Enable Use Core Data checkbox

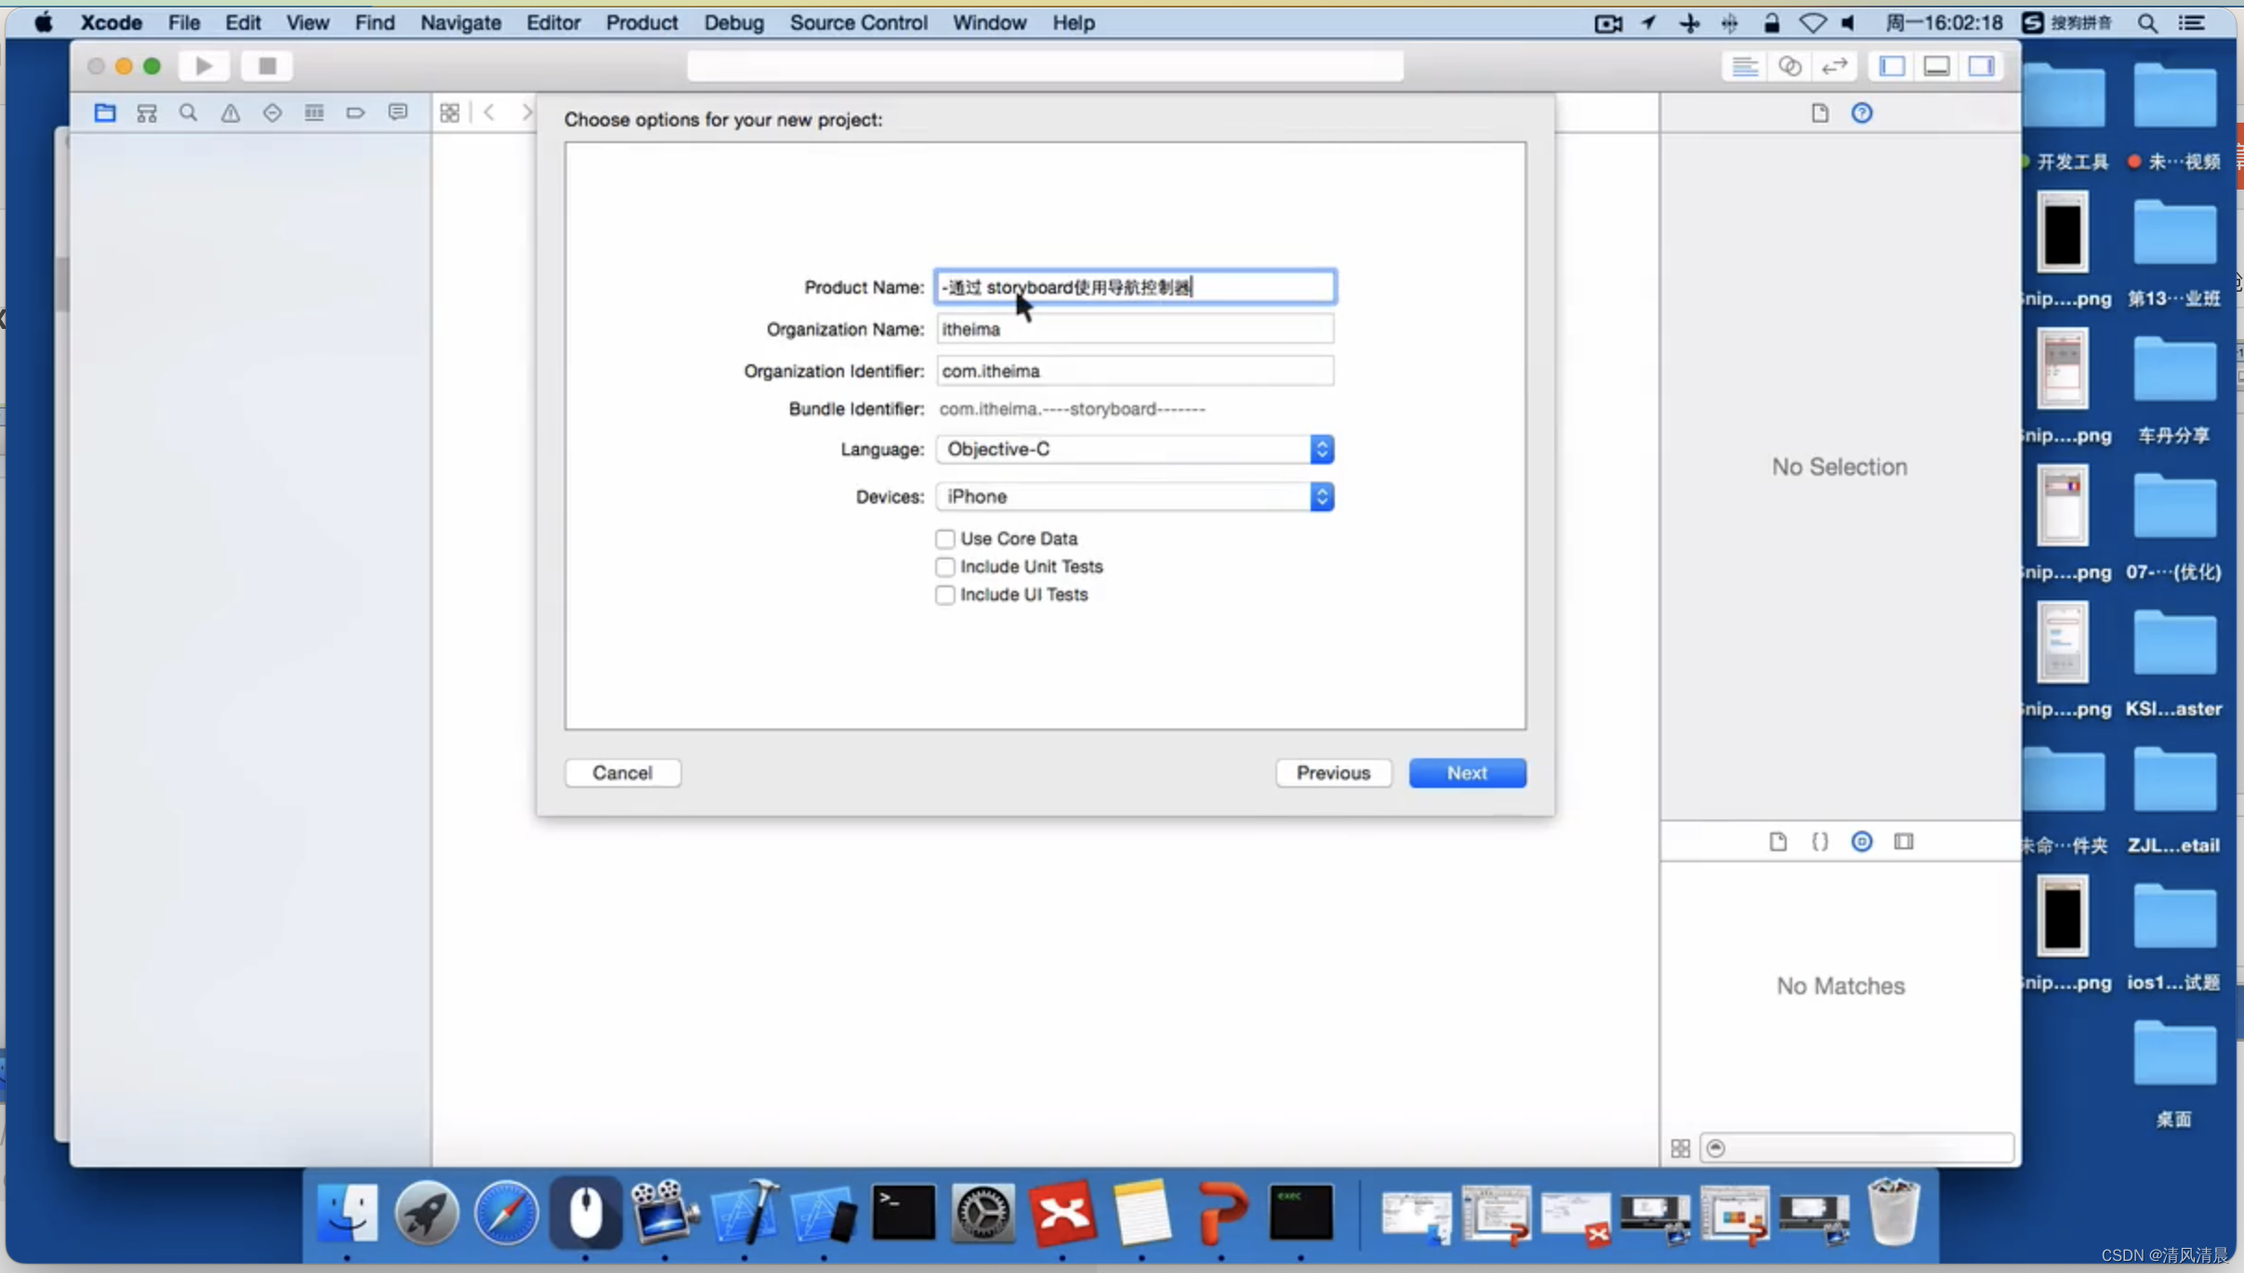pos(944,538)
